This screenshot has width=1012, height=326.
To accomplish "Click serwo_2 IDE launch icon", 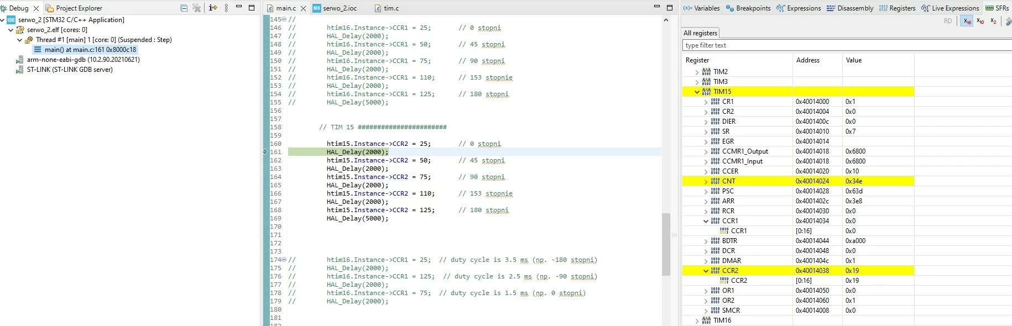I will [11, 20].
